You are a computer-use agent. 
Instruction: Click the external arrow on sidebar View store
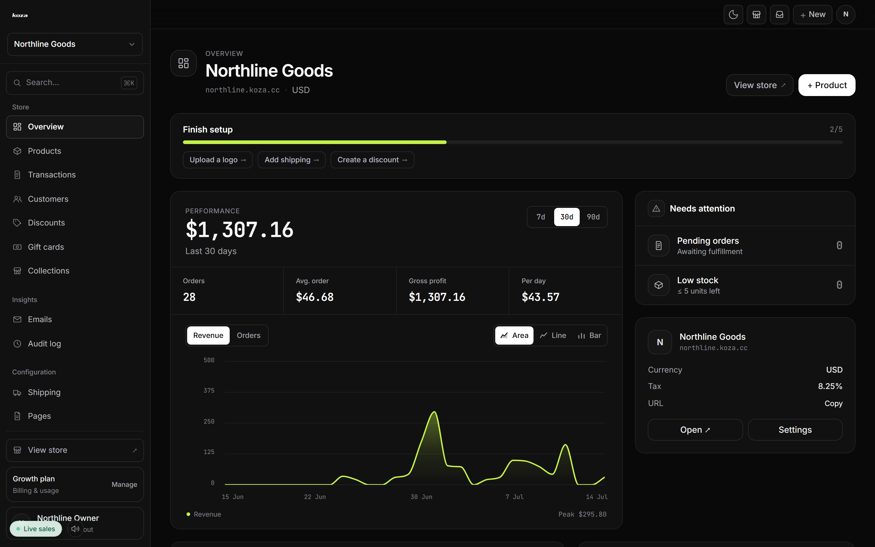135,450
